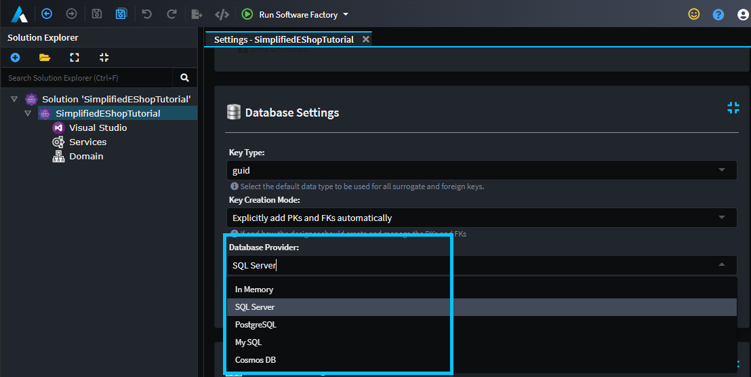This screenshot has height=377, width=751.
Task: Click the Database Provider: label
Action: click(264, 247)
